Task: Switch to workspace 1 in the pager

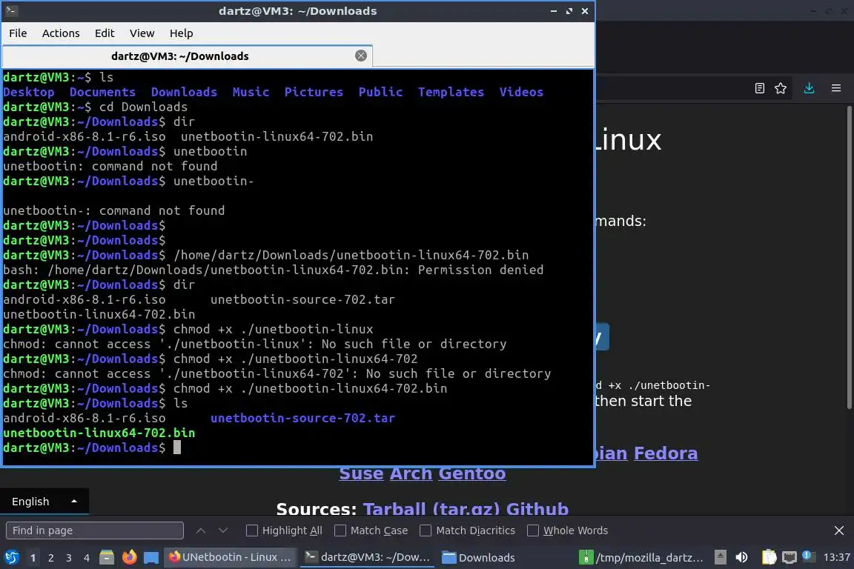Action: pos(33,558)
